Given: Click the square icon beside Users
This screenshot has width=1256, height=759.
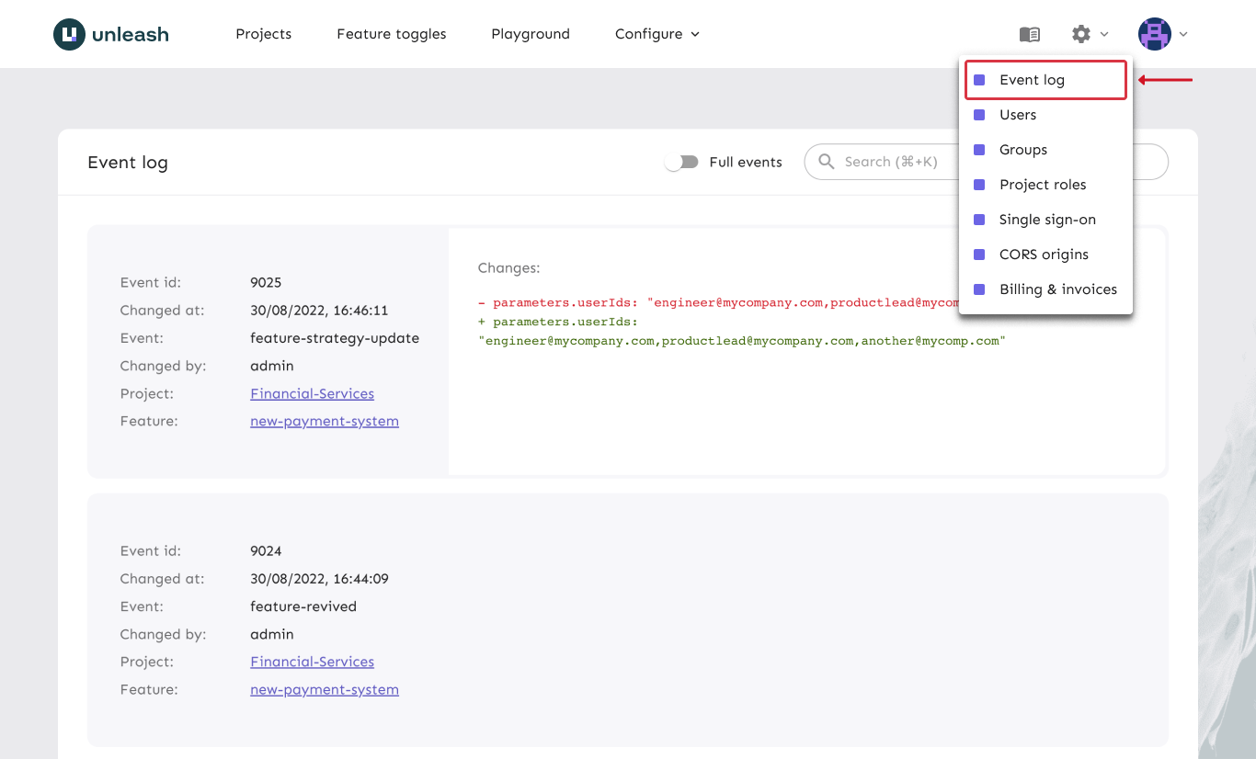Looking at the screenshot, I should (x=979, y=115).
